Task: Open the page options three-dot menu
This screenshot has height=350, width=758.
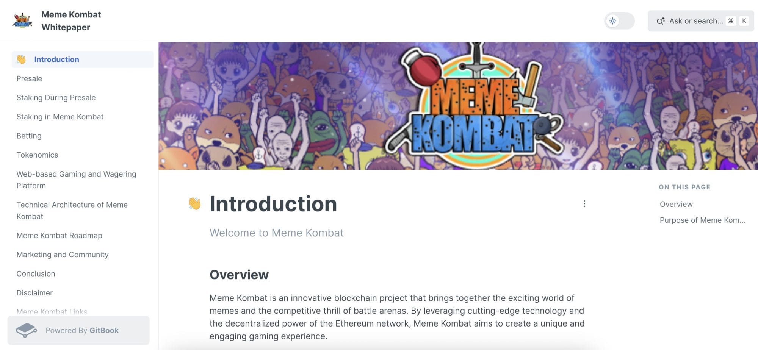Action: tap(584, 204)
